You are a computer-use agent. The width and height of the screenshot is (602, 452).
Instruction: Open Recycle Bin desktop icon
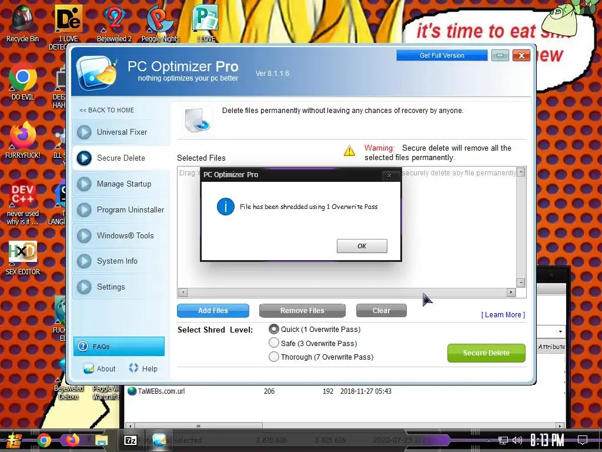pyautogui.click(x=23, y=23)
